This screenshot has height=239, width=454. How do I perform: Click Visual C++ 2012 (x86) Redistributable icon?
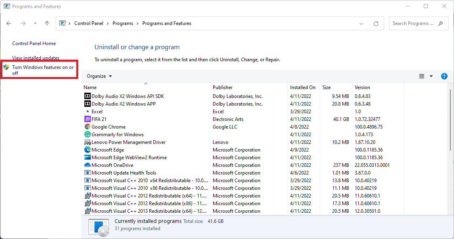pos(87,204)
